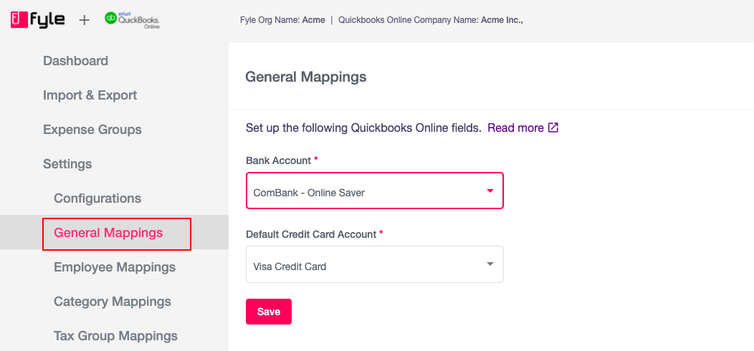Click the external link icon beside Read more
Viewport: 754px width, 351px height.
coord(553,128)
